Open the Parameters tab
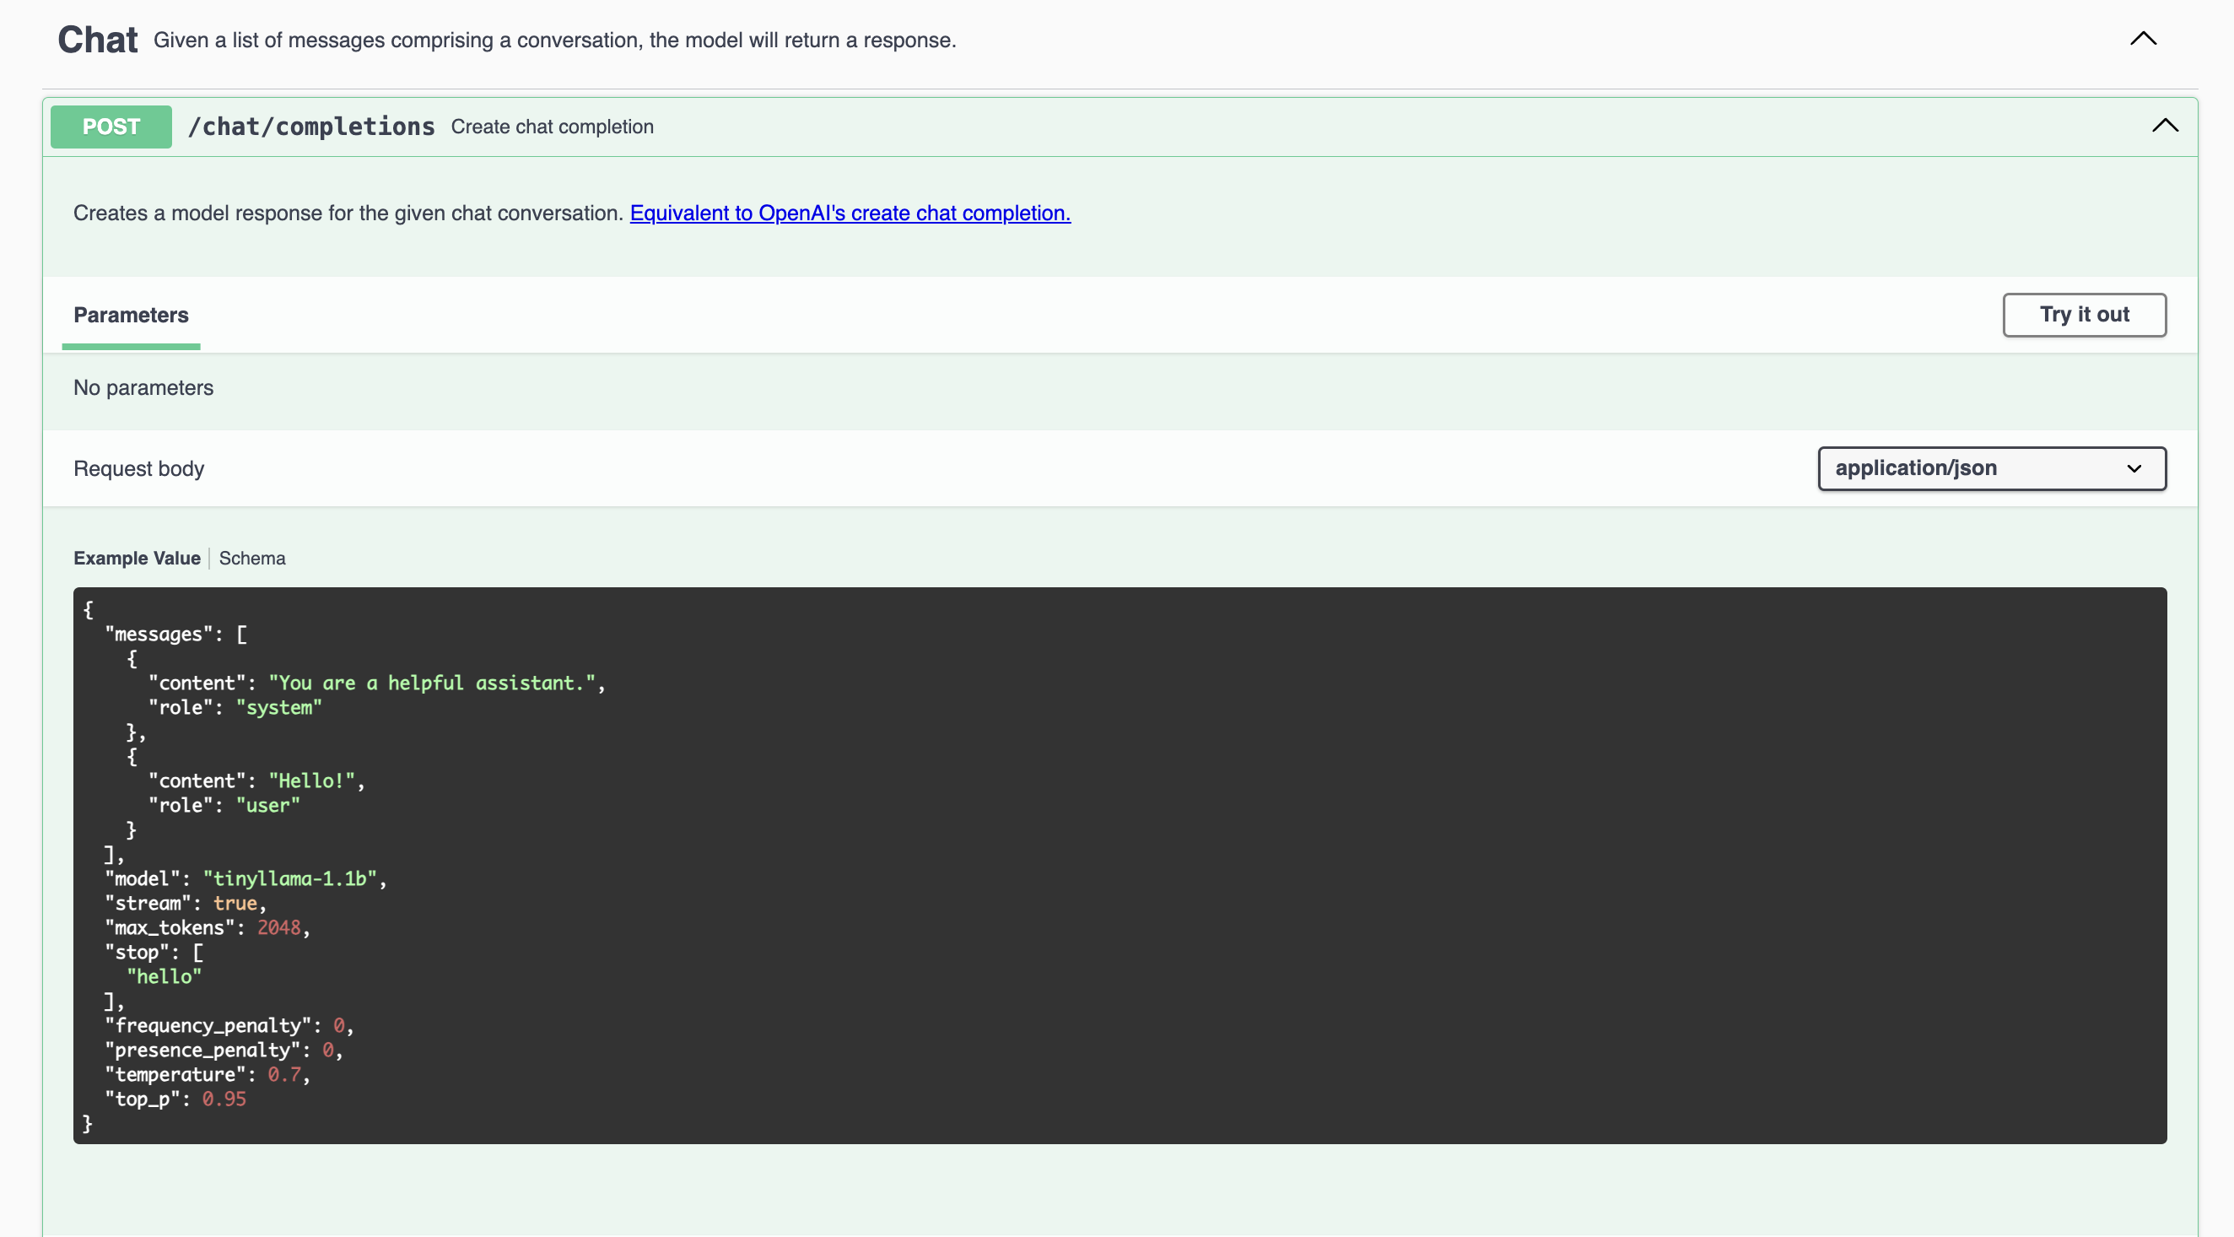2234x1237 pixels. pyautogui.click(x=131, y=315)
